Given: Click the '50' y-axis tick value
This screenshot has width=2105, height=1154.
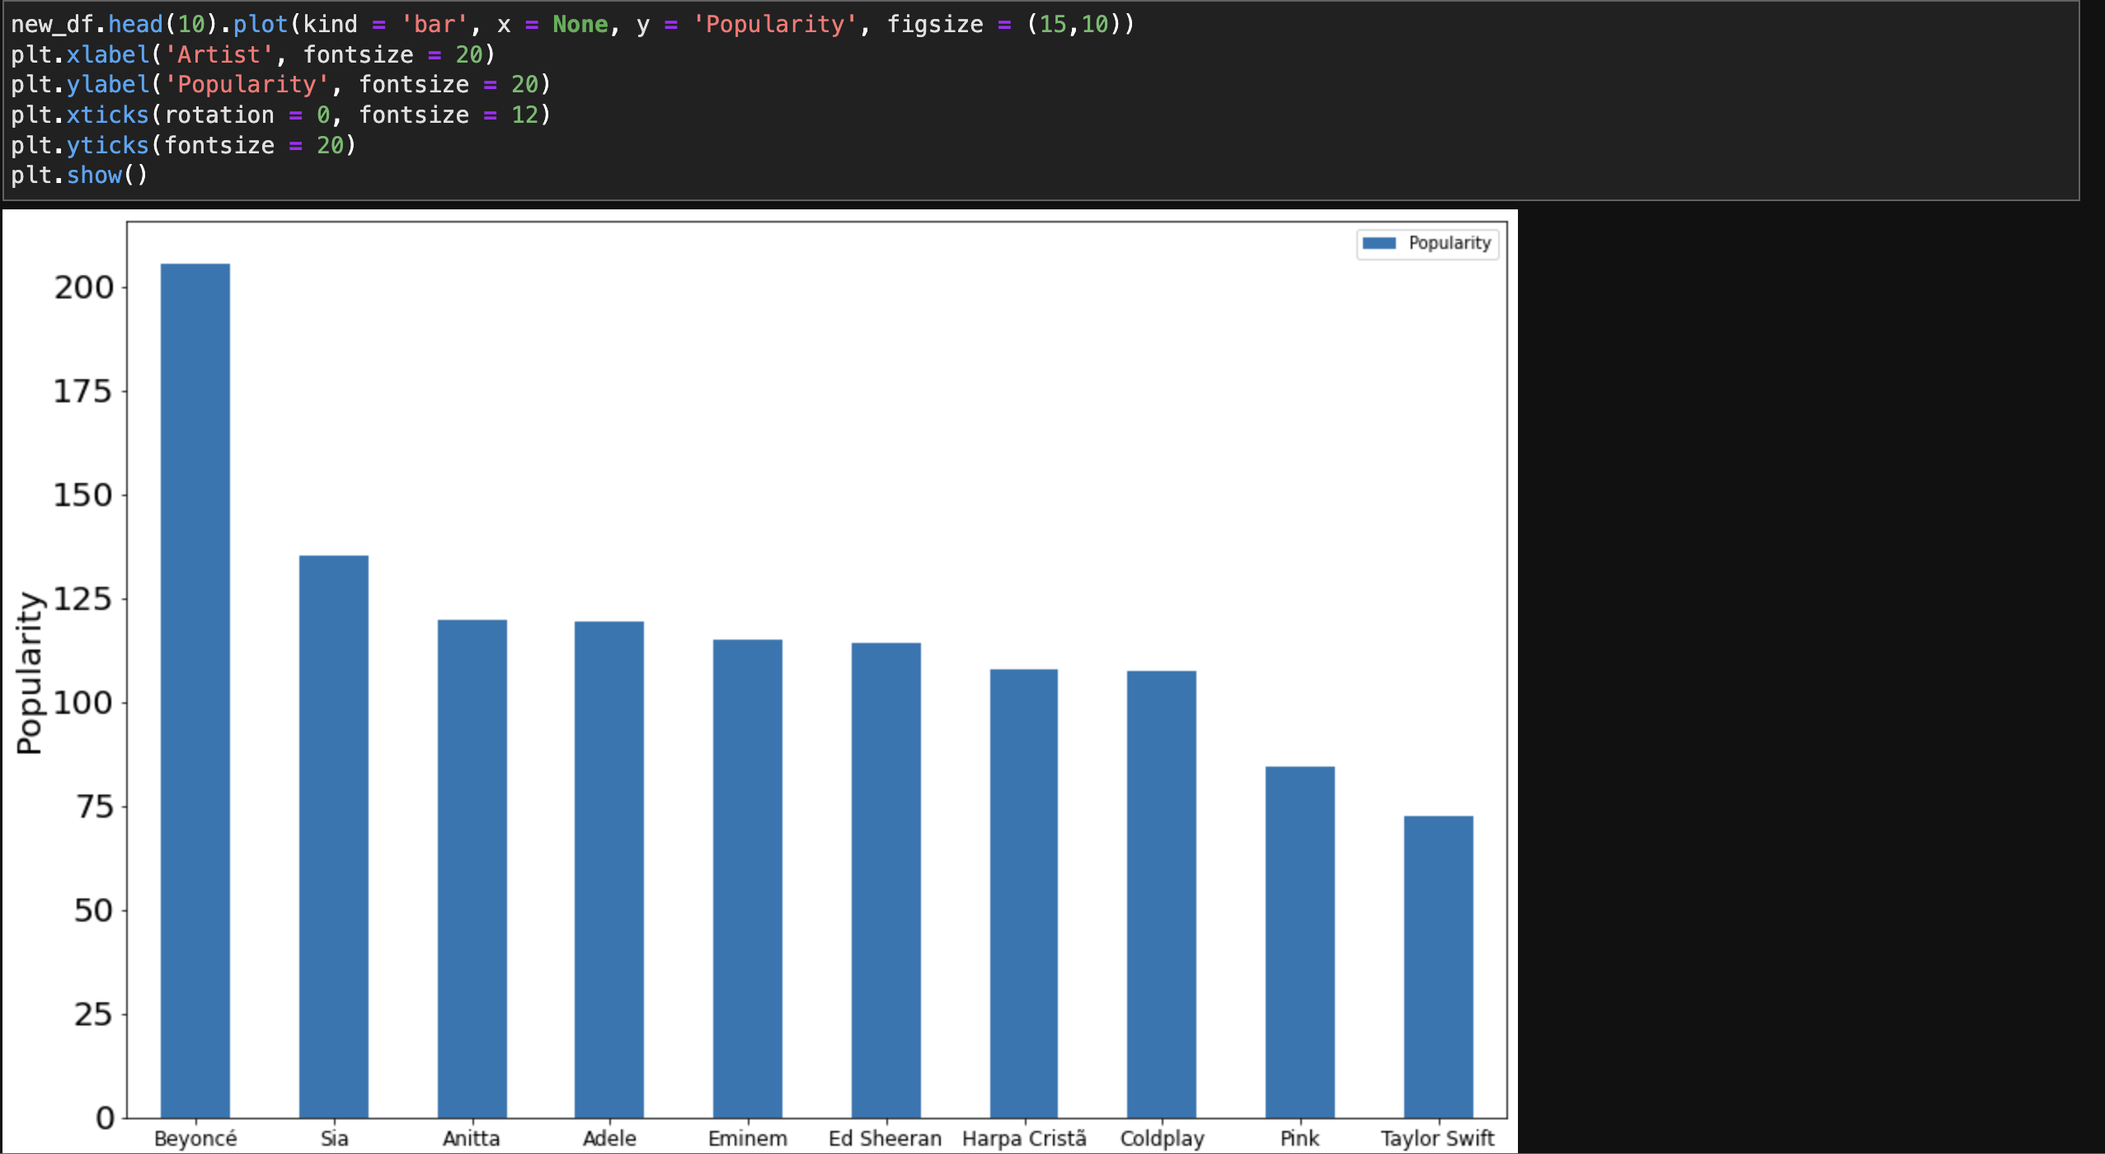Looking at the screenshot, I should (94, 911).
